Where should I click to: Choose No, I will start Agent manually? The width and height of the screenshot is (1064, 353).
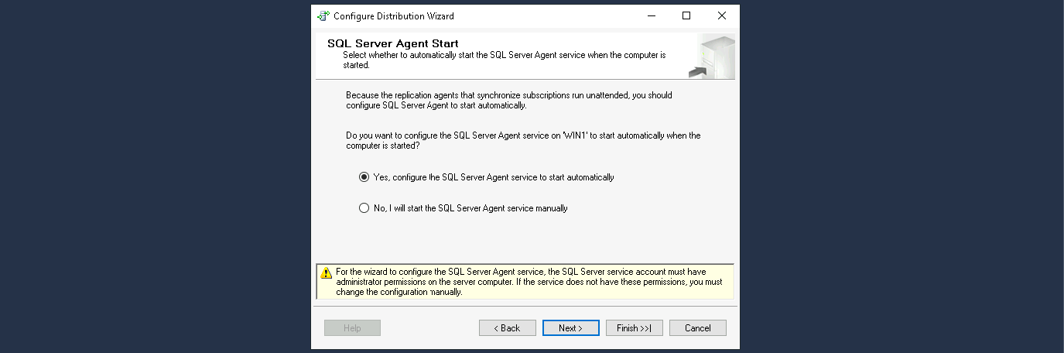point(364,208)
